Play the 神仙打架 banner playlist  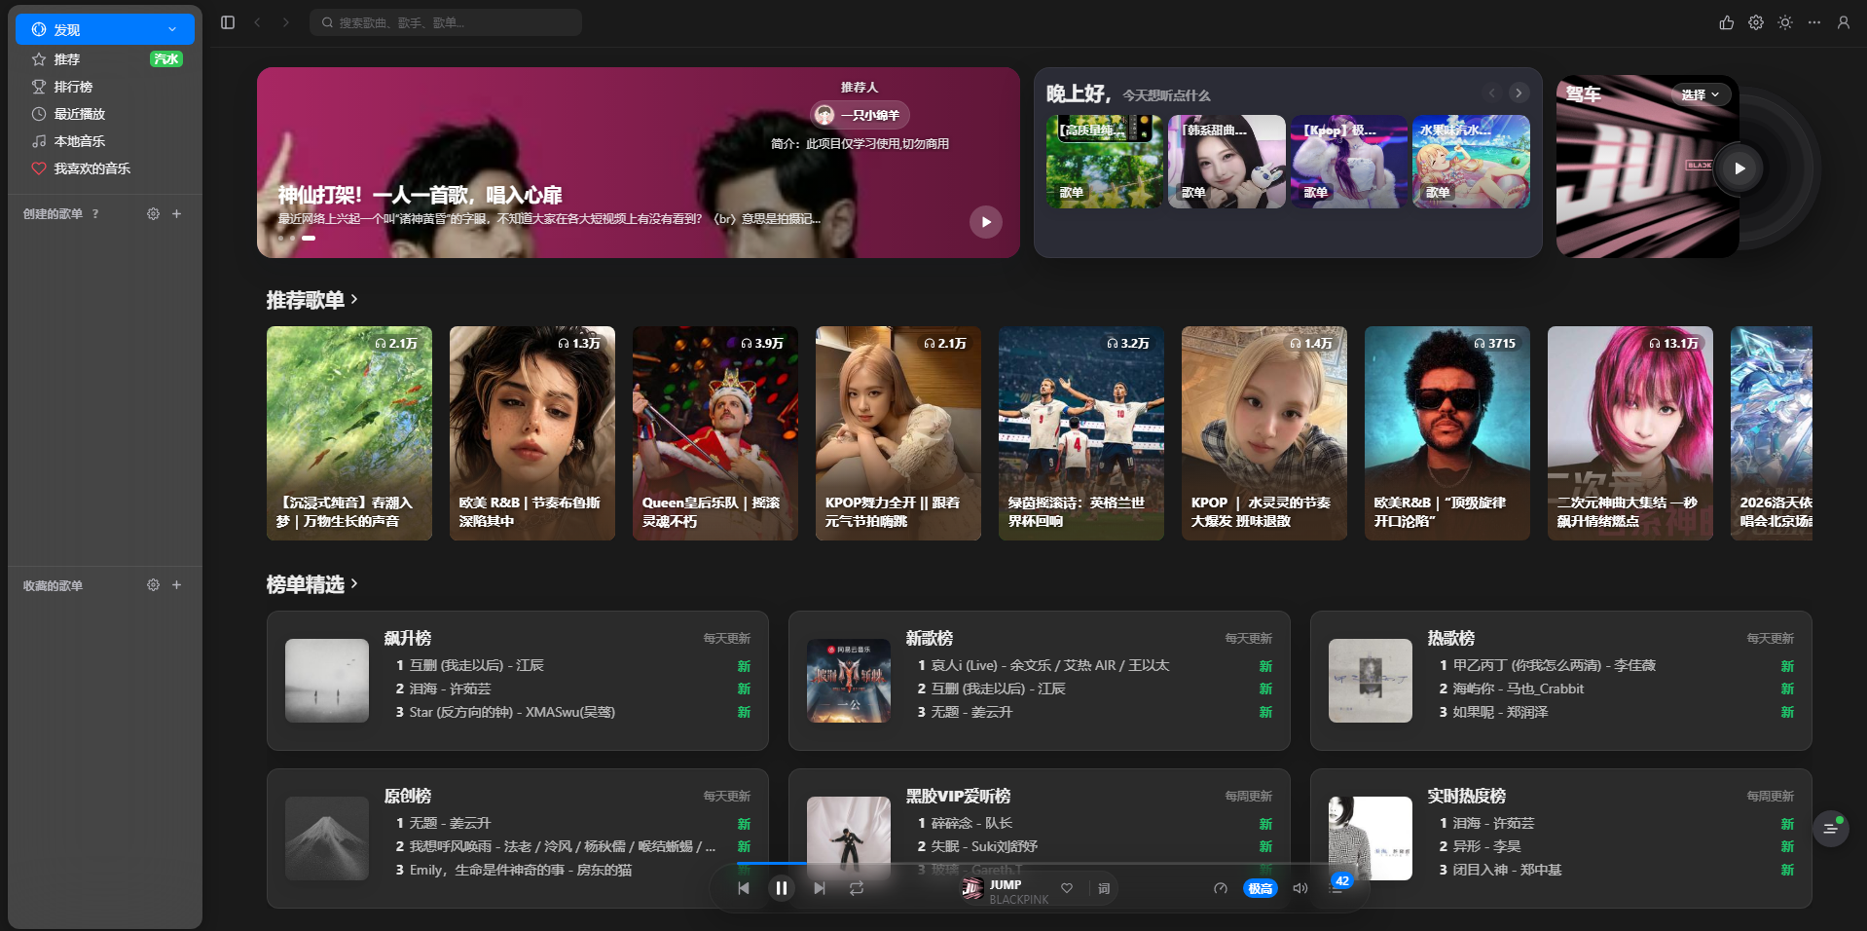(986, 222)
